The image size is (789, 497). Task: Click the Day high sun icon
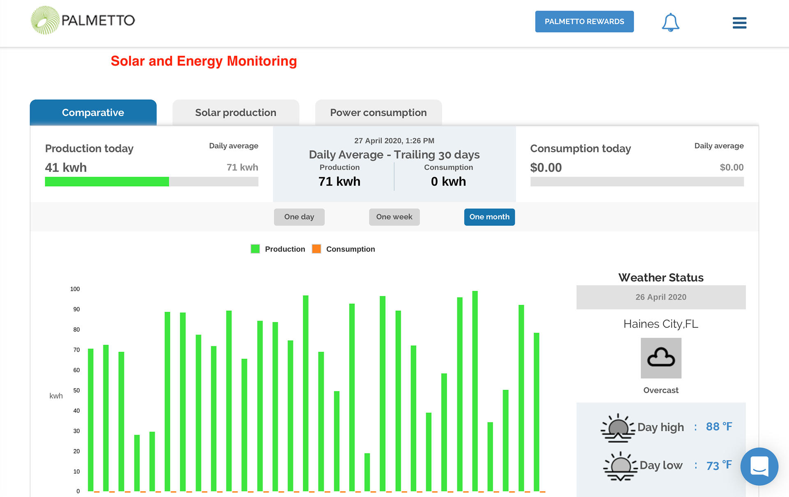pyautogui.click(x=618, y=428)
